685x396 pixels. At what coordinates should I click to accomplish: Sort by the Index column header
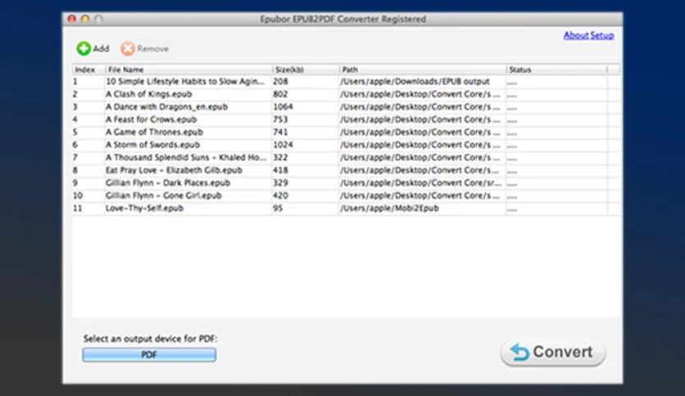coord(88,70)
